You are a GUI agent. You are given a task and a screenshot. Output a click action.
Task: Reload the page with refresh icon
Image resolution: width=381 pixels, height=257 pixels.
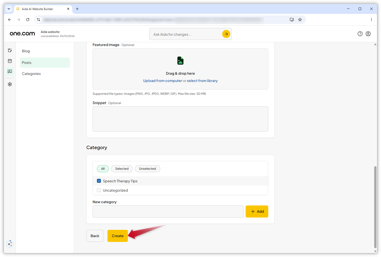[28, 20]
